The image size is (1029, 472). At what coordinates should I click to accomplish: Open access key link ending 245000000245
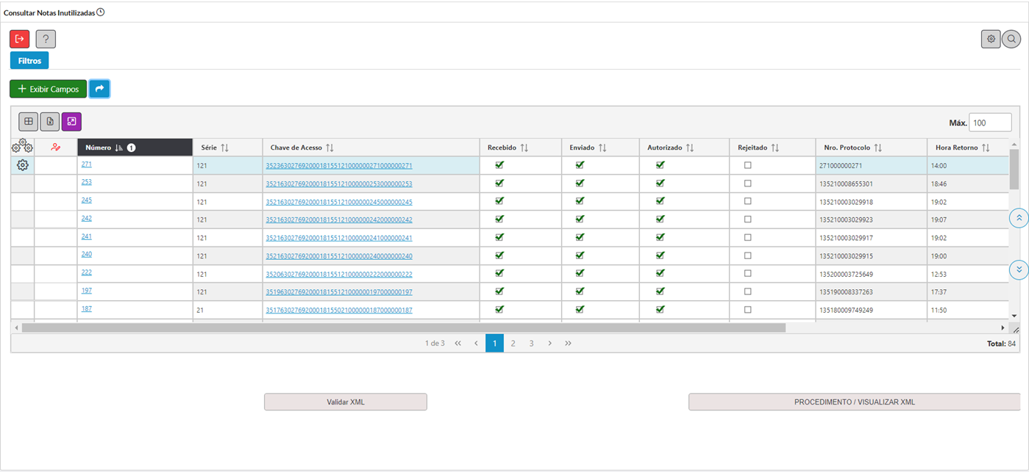point(339,202)
